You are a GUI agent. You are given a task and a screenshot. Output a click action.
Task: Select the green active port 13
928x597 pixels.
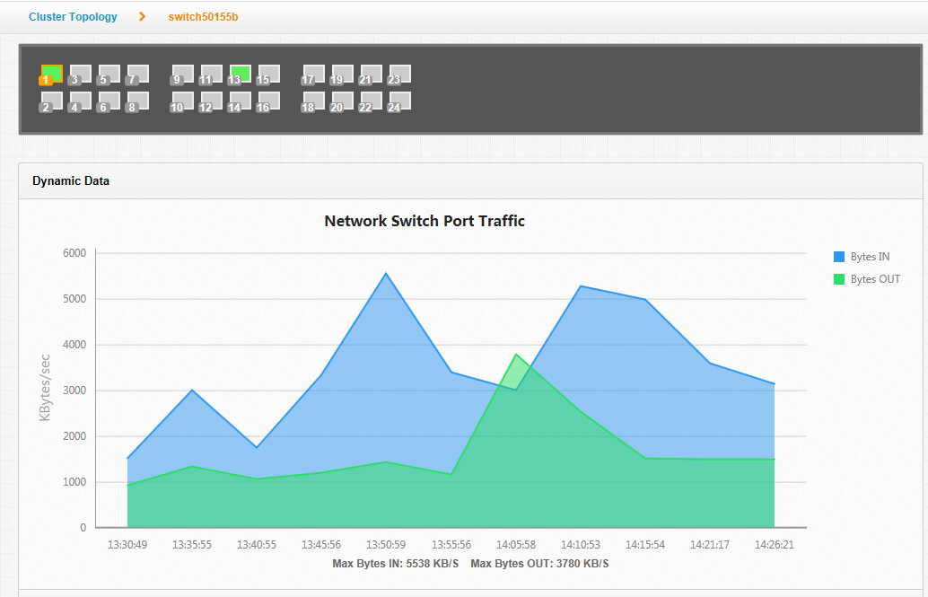(241, 74)
